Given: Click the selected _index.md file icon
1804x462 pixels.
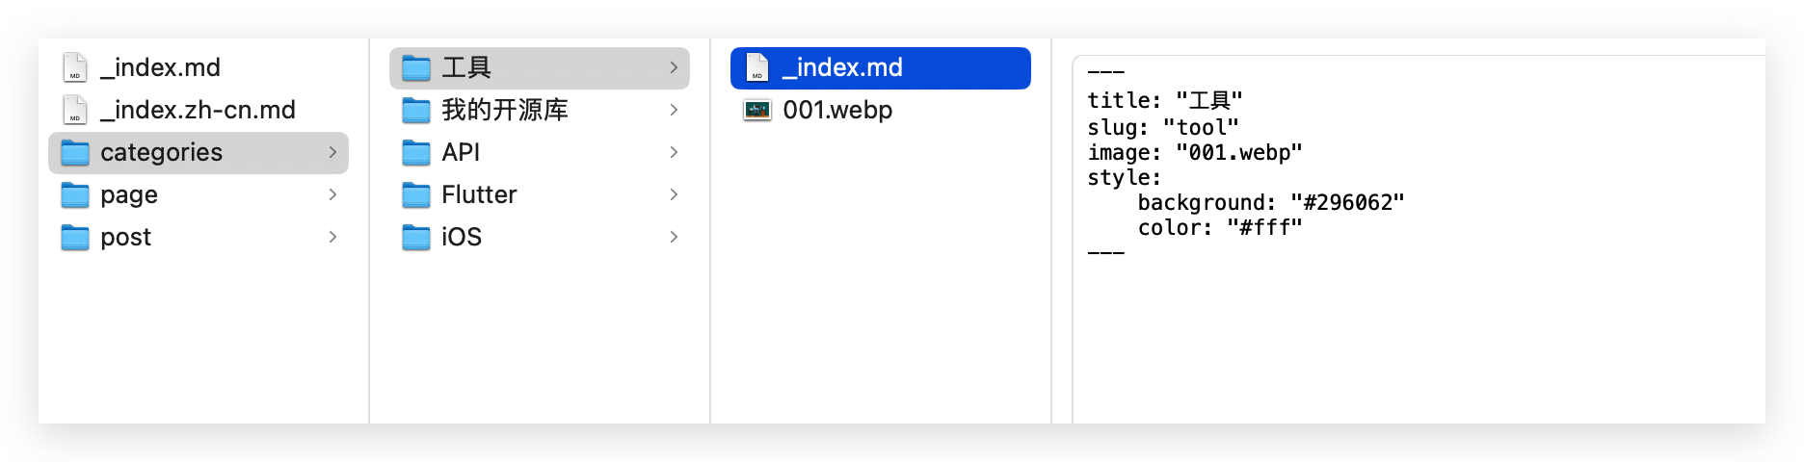Looking at the screenshot, I should [757, 67].
